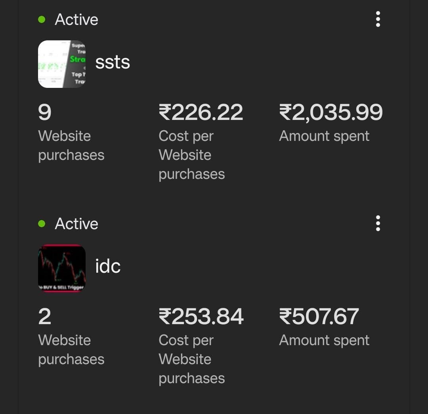Open three-dot menu for ssts ad
This screenshot has height=414, width=428.
pyautogui.click(x=378, y=19)
